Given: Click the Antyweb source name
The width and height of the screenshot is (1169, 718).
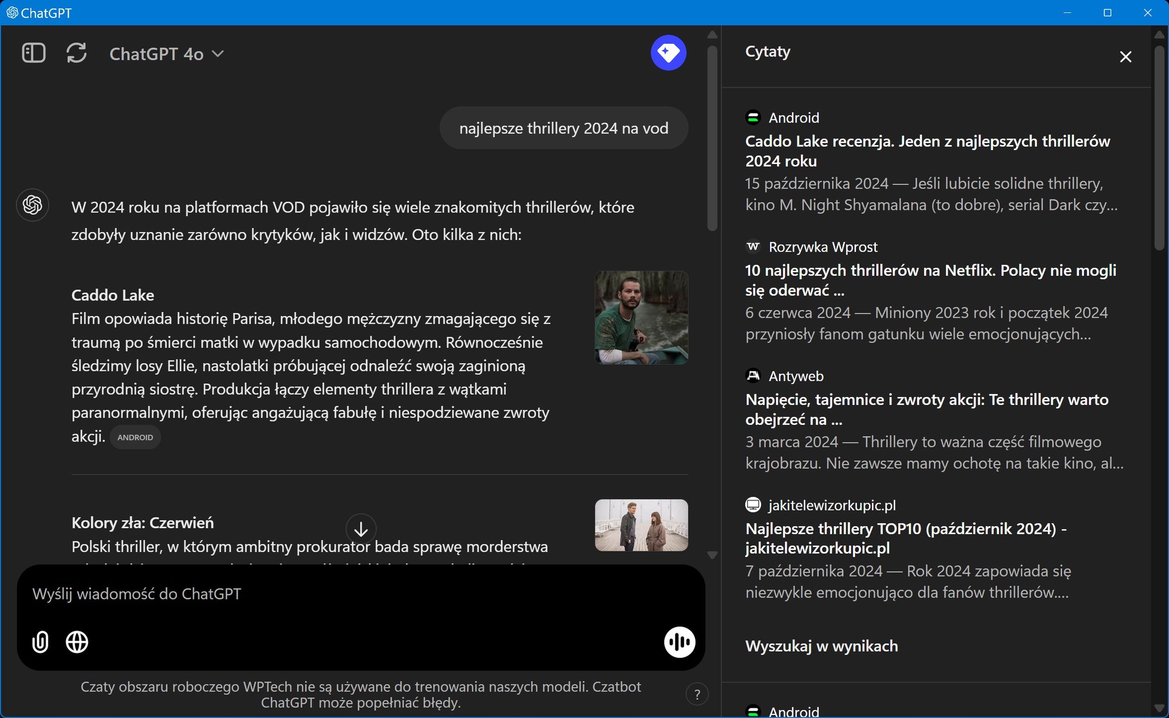Looking at the screenshot, I should click(x=796, y=376).
